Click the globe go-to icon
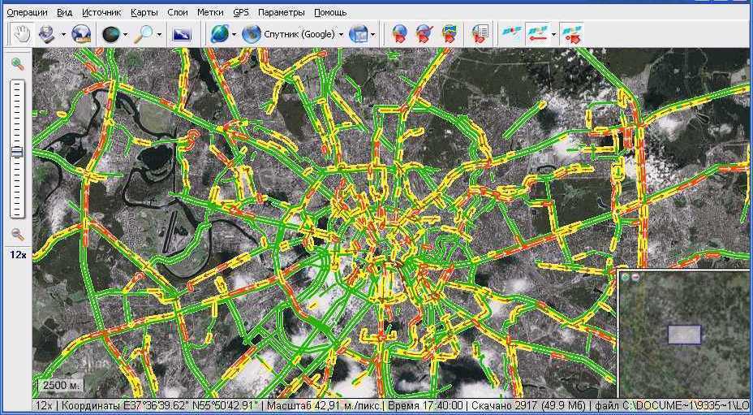The image size is (753, 415). [80, 33]
